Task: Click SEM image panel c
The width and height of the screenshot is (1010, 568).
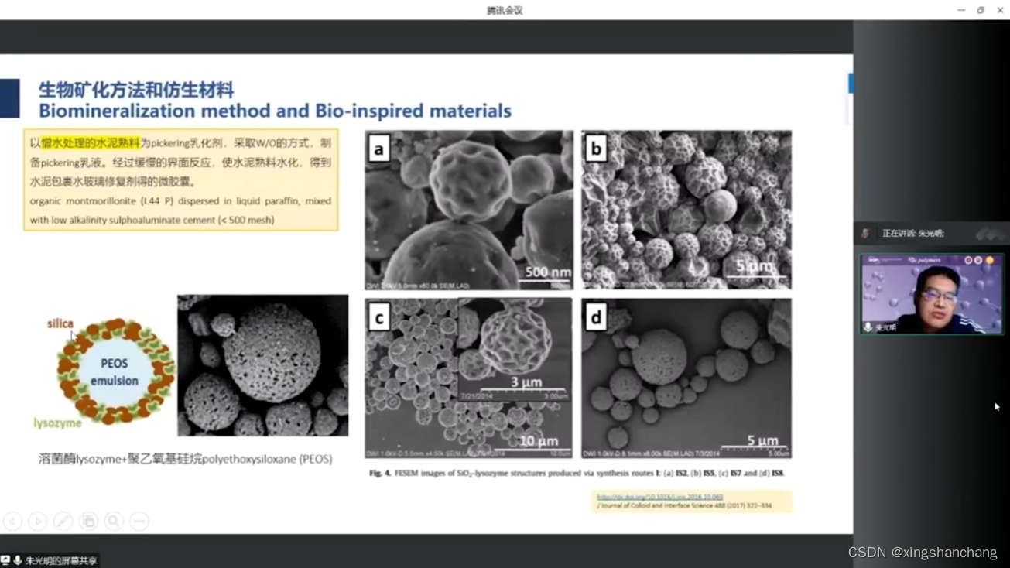Action: click(x=469, y=378)
